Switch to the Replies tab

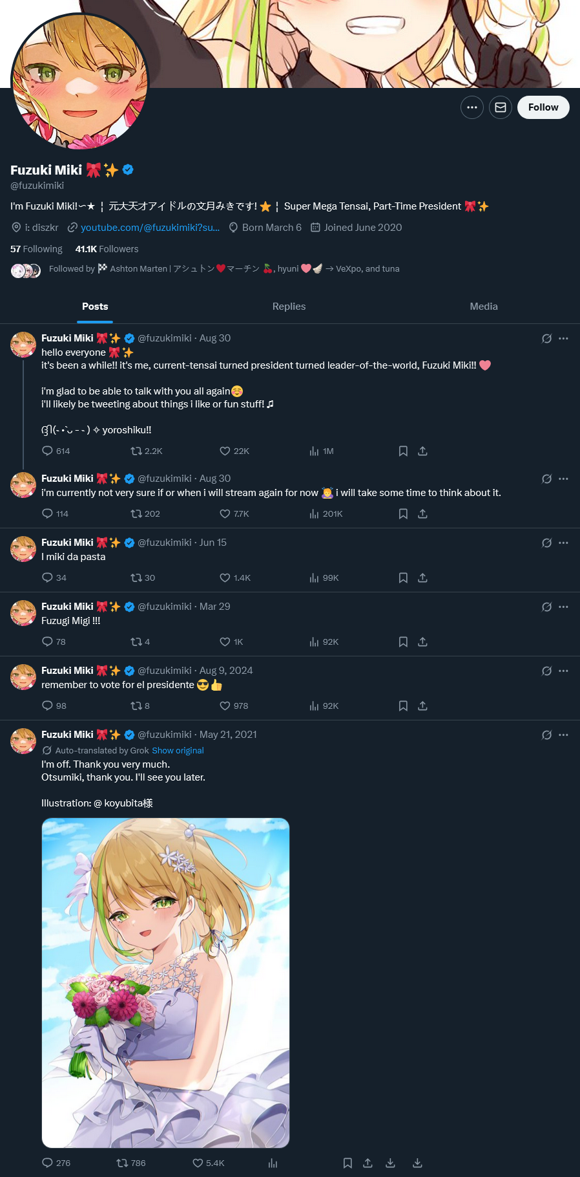[x=289, y=307]
